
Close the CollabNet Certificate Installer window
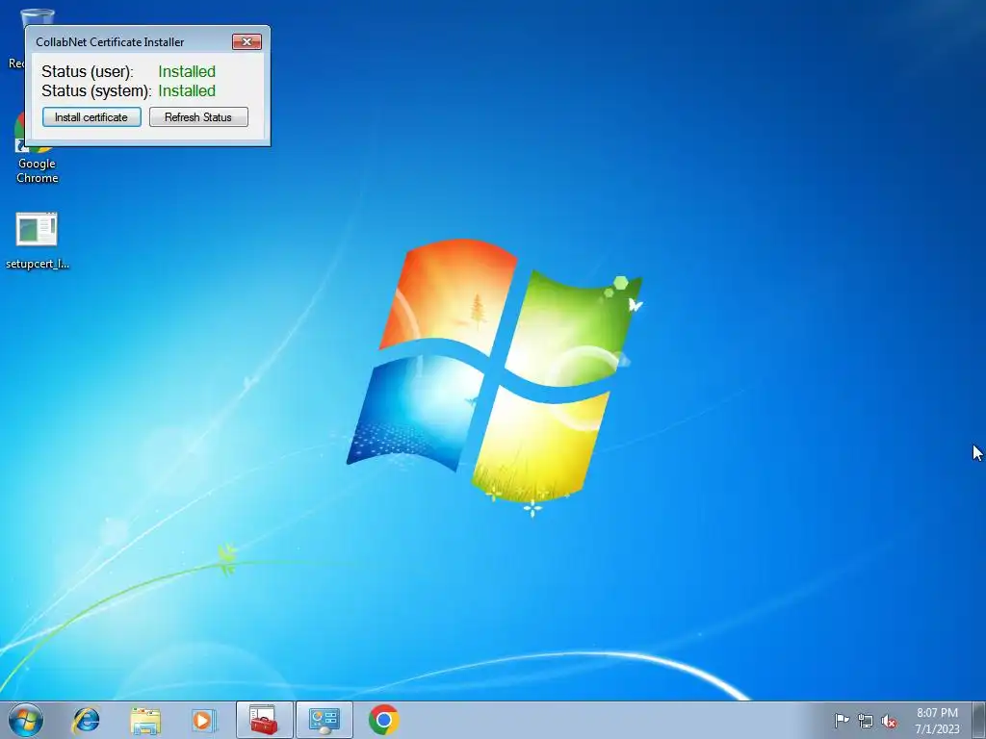coord(247,42)
